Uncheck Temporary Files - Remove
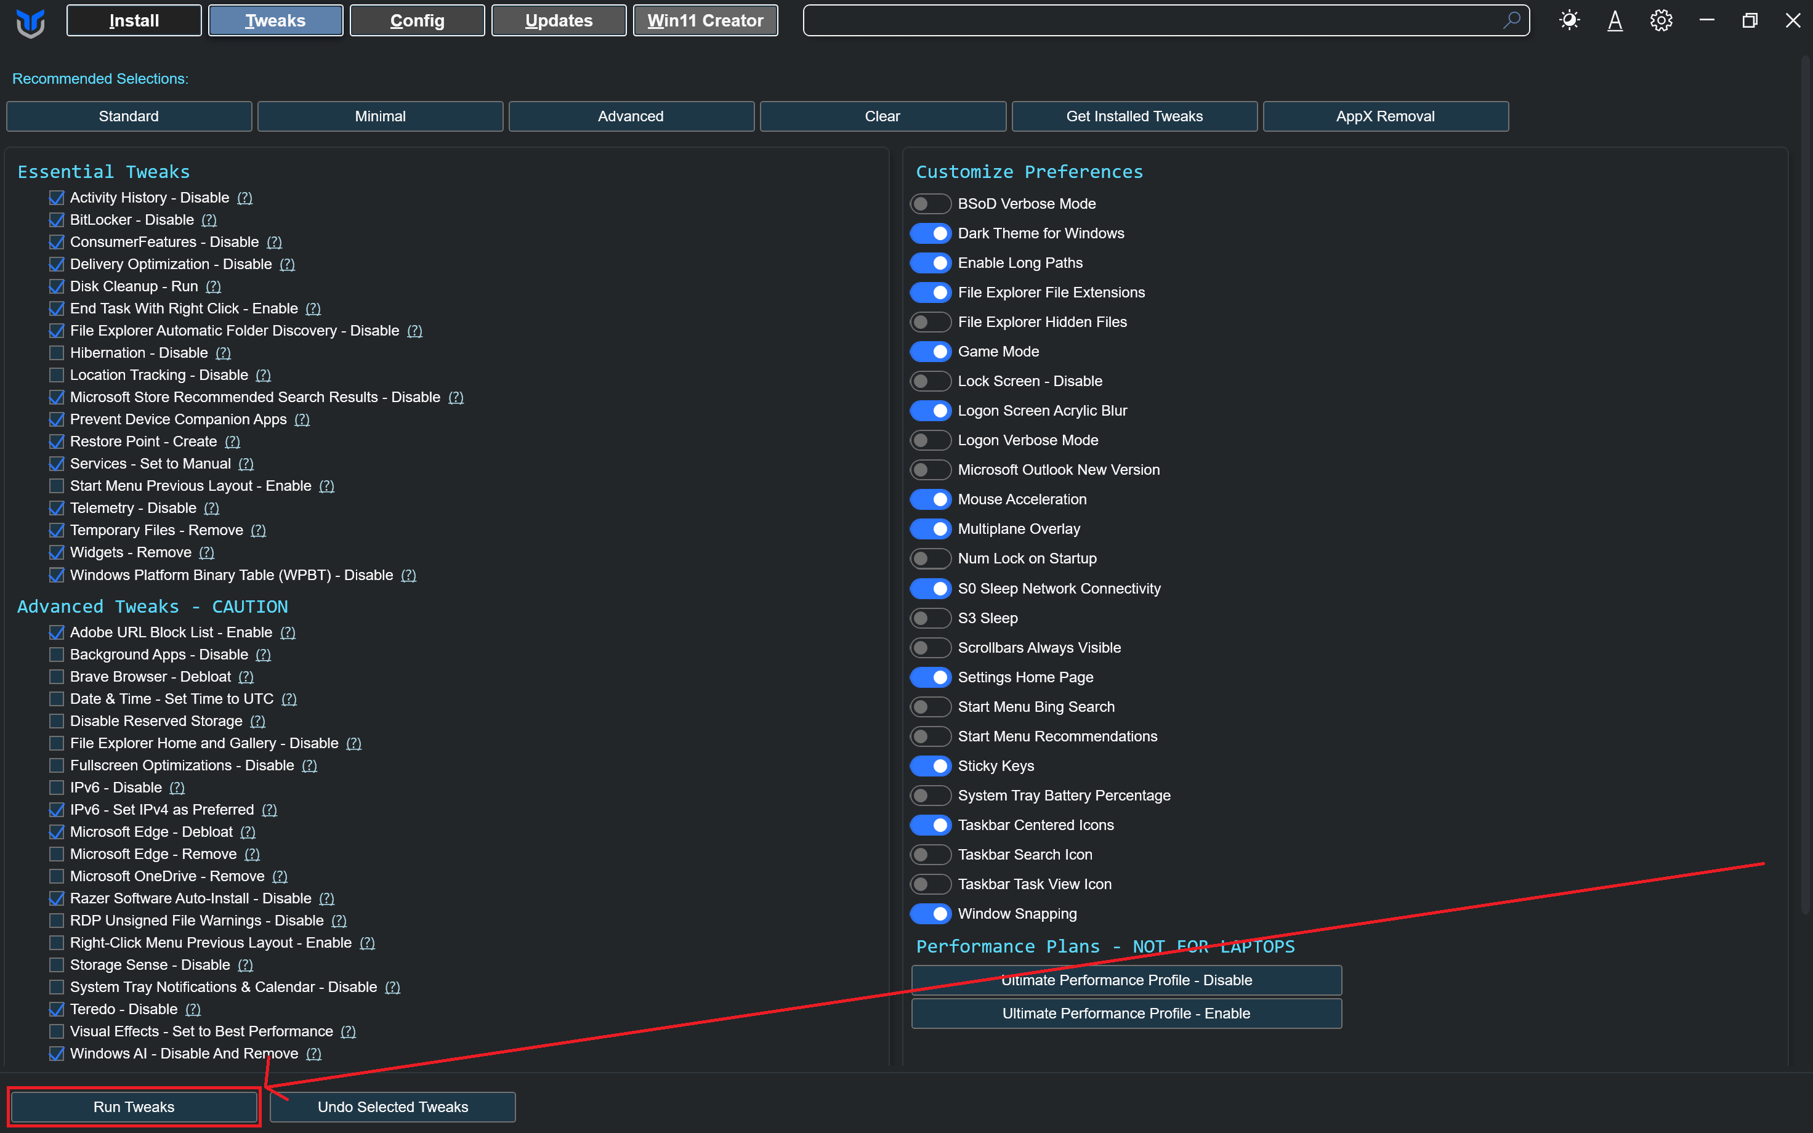Screen dimensions: 1813x1133 click(x=56, y=531)
